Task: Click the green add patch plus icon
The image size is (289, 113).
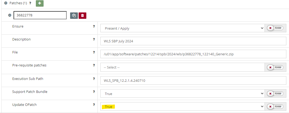Action: tap(40, 3)
